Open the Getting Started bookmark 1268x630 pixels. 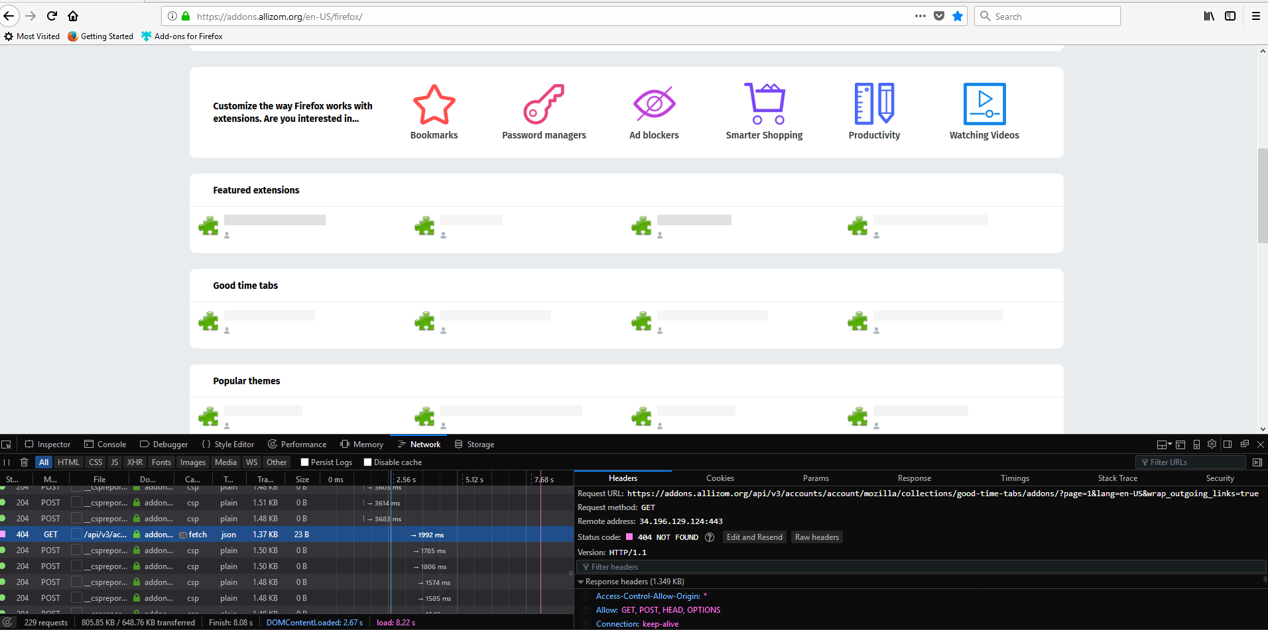pyautogui.click(x=101, y=36)
